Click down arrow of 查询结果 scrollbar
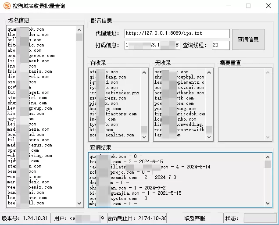 pos(268,204)
